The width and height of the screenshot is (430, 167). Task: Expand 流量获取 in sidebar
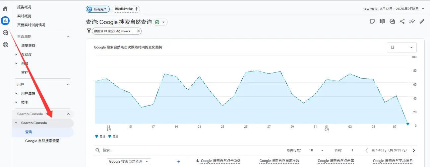point(16,45)
